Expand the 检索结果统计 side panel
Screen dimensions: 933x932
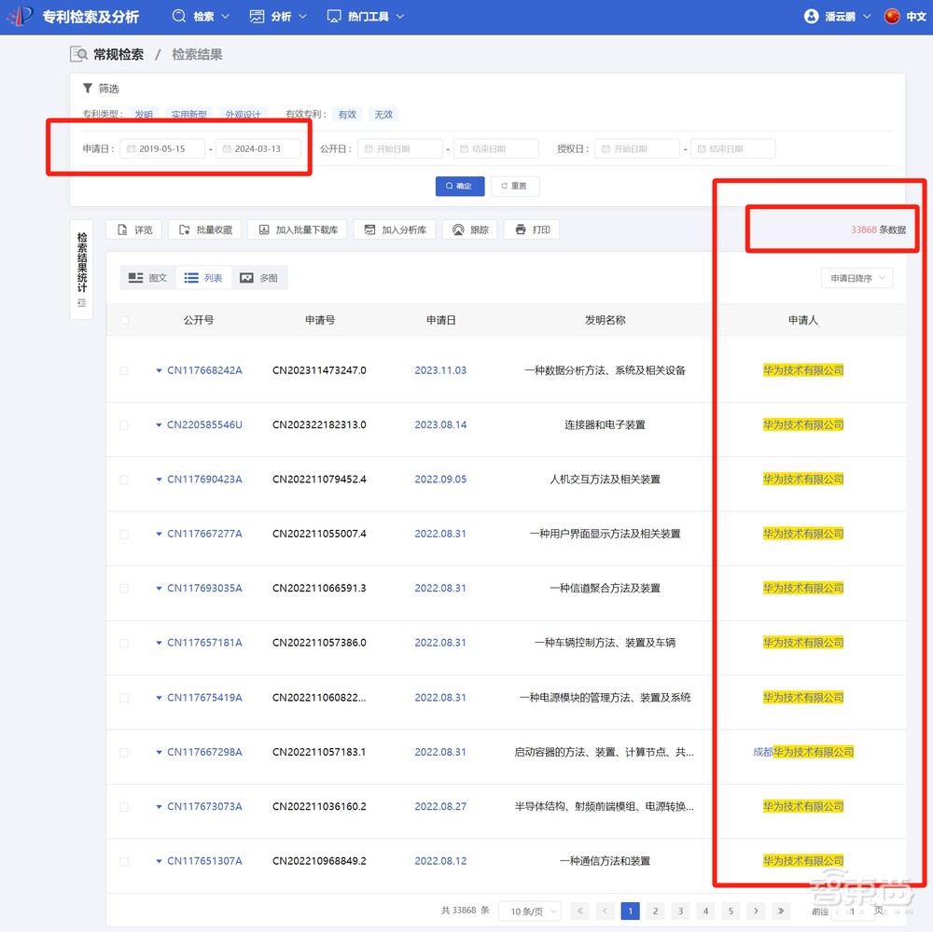point(81,270)
